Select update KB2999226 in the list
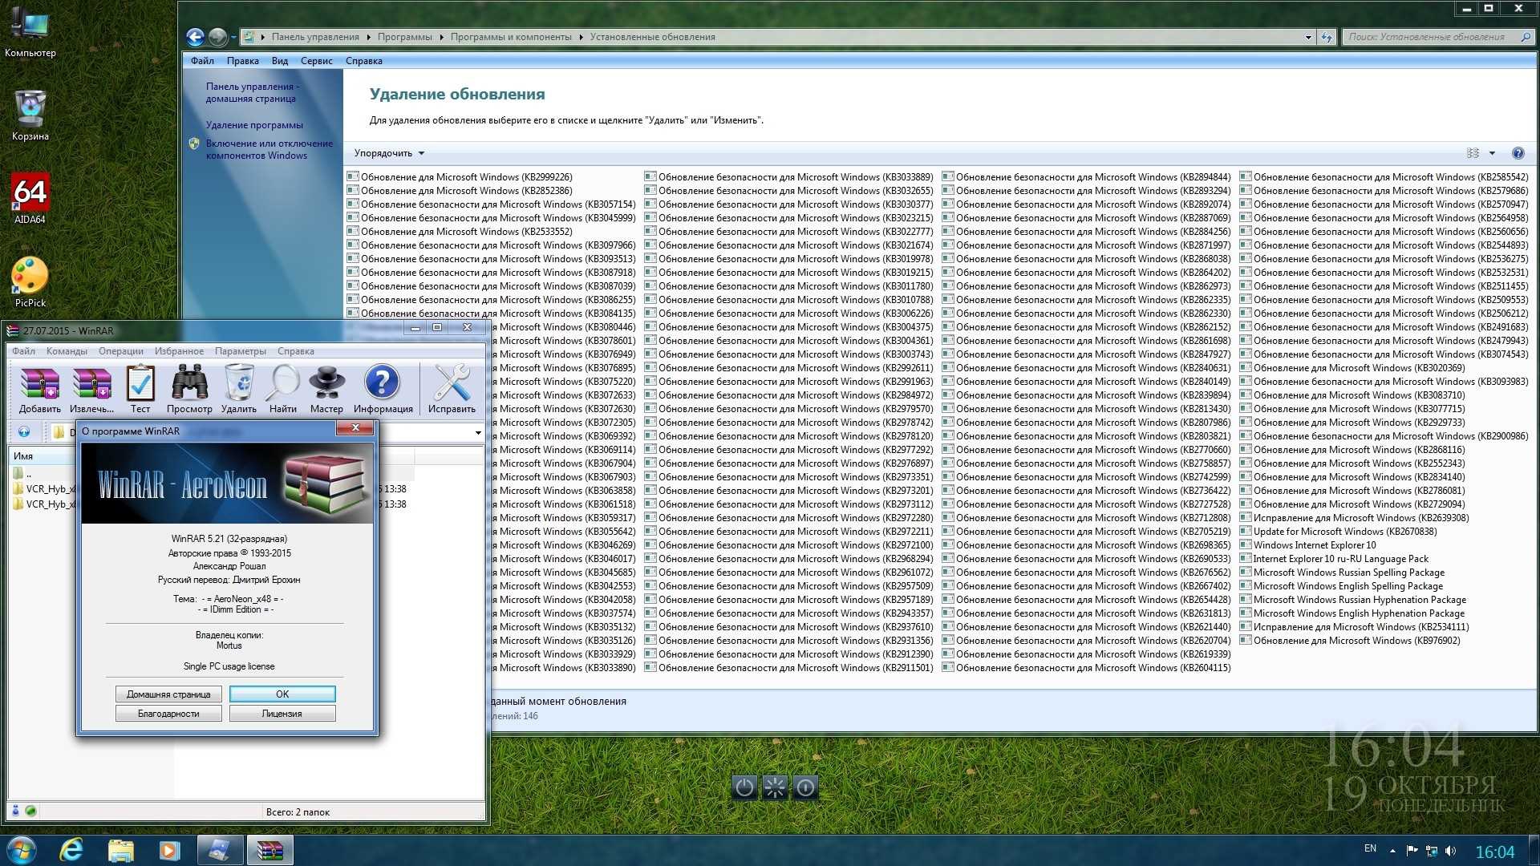This screenshot has width=1540, height=866. click(460, 177)
